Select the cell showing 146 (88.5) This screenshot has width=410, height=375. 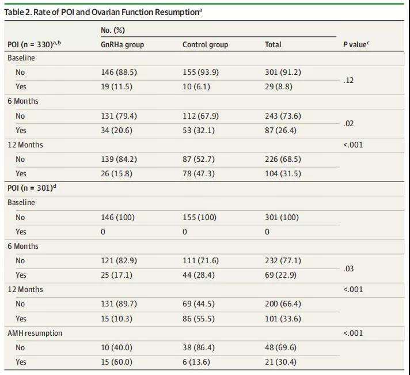(x=119, y=72)
